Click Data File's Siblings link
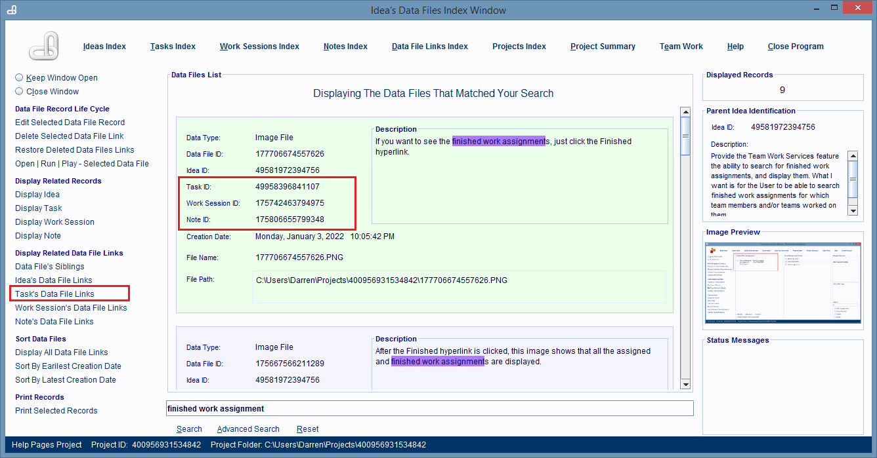The image size is (877, 458). (50, 267)
